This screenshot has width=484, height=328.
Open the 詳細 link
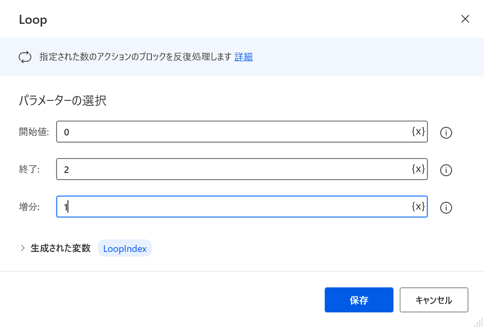coord(244,56)
